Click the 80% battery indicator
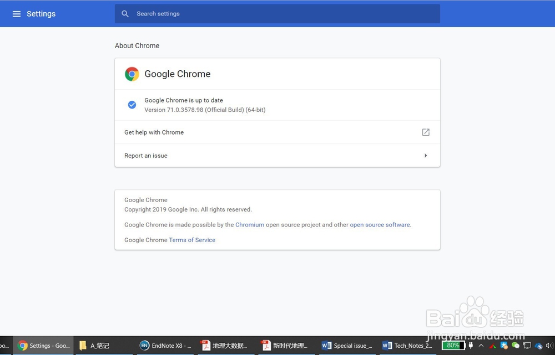Viewport: 555px width, 355px height. click(x=453, y=345)
